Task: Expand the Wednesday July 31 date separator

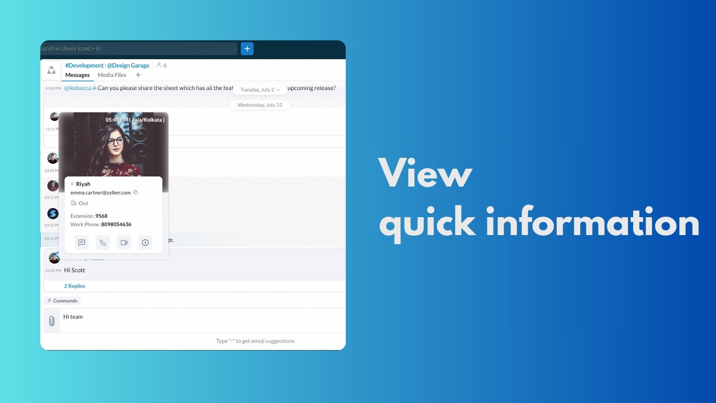Action: point(259,104)
